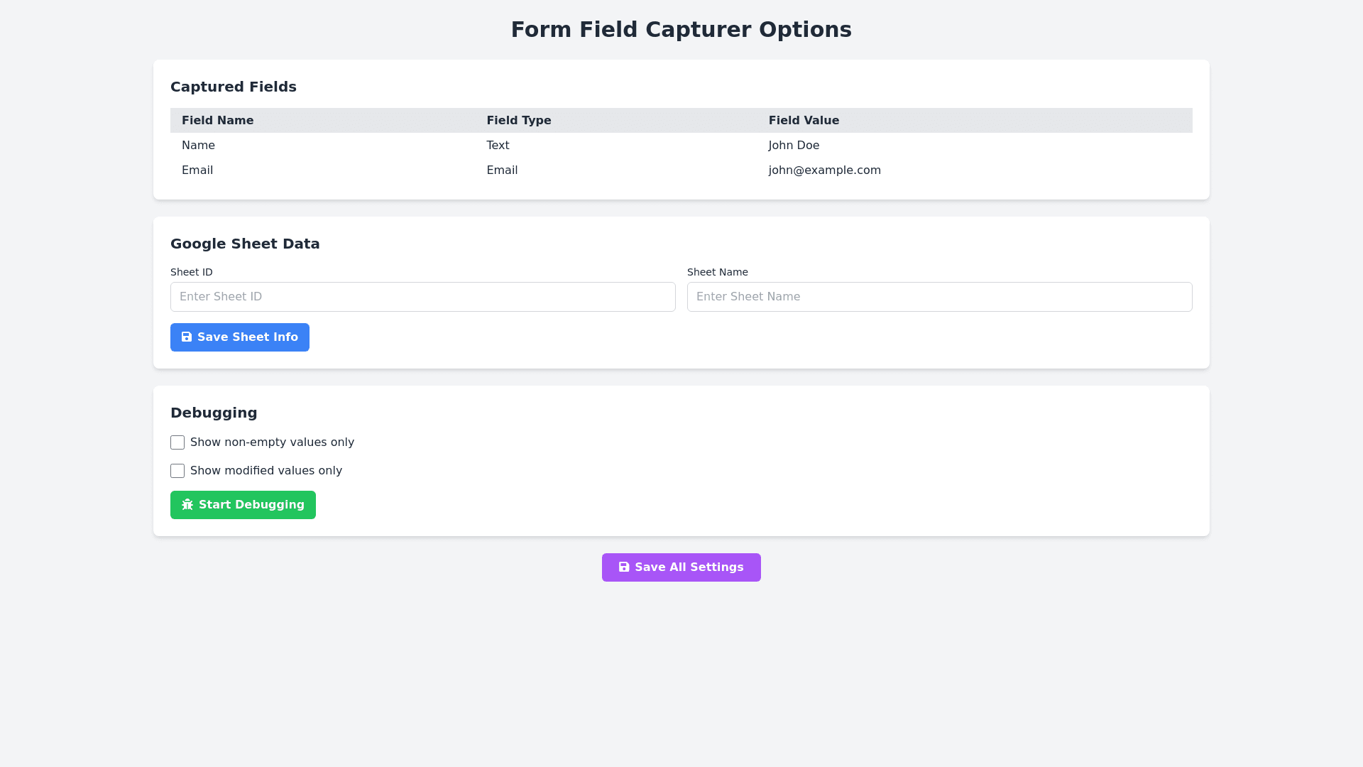Click the john@example.com value cell
The image size is (1363, 767).
[824, 170]
